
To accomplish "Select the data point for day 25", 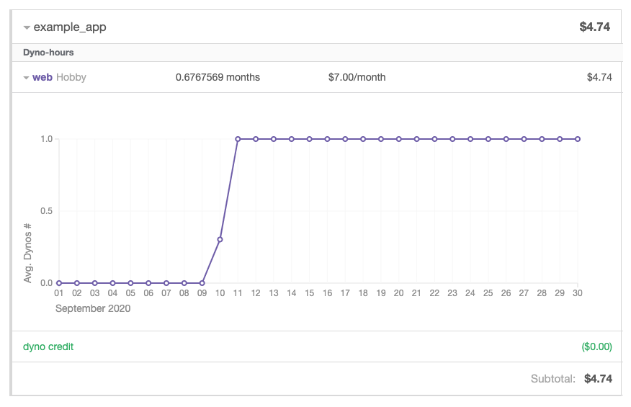I will [488, 139].
